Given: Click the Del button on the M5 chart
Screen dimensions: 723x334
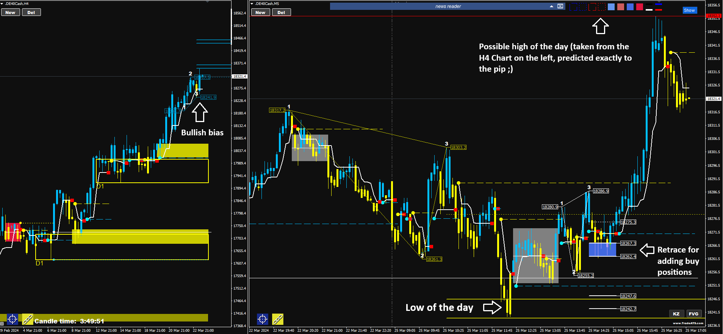Looking at the screenshot, I should pyautogui.click(x=281, y=13).
